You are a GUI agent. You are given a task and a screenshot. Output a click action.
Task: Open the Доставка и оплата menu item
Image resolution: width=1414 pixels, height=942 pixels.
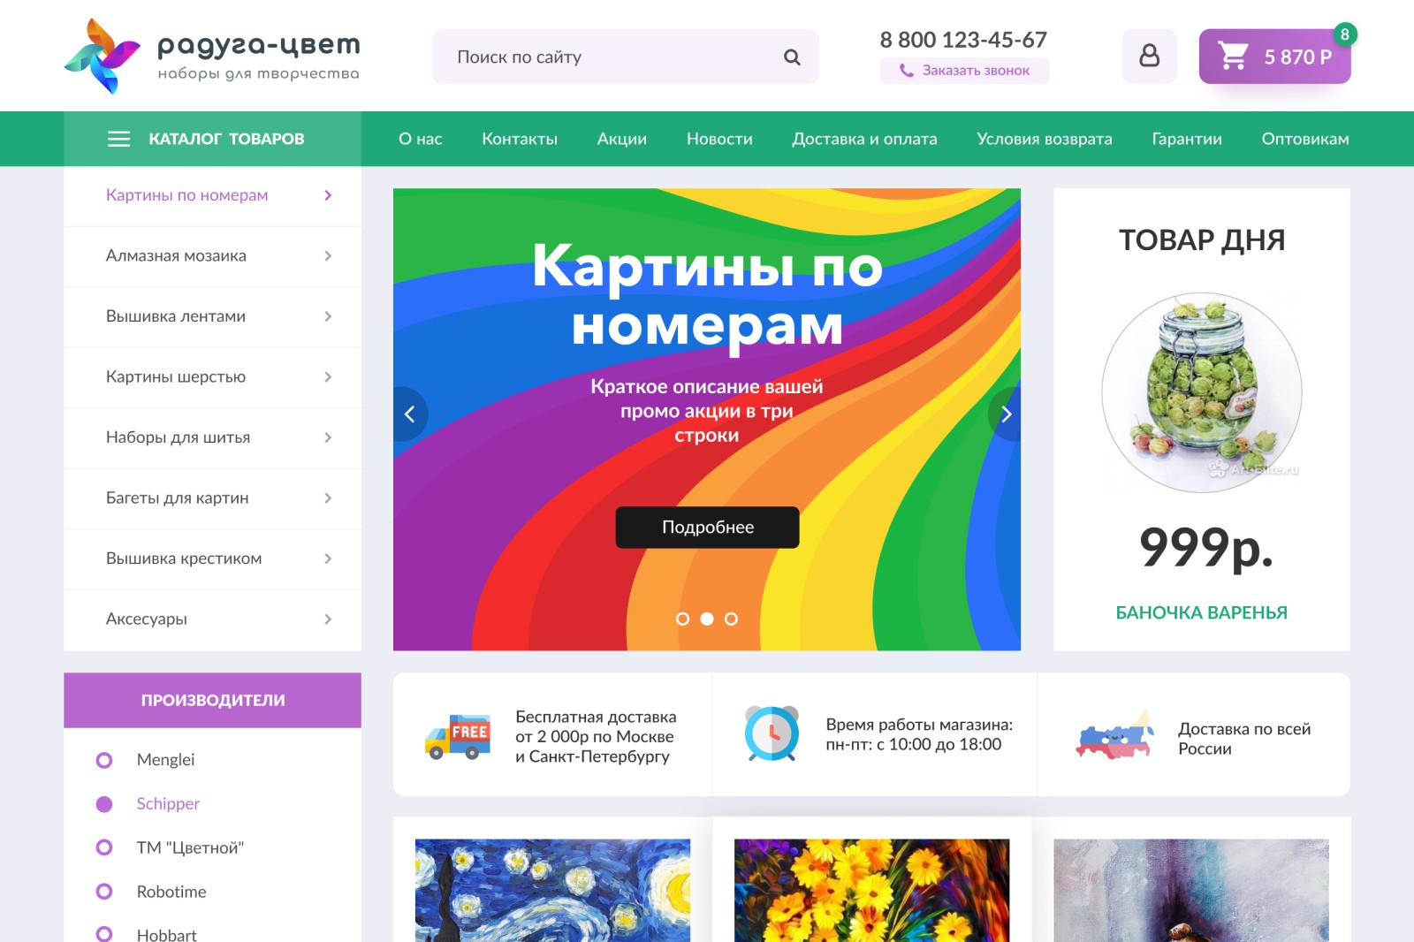point(864,139)
